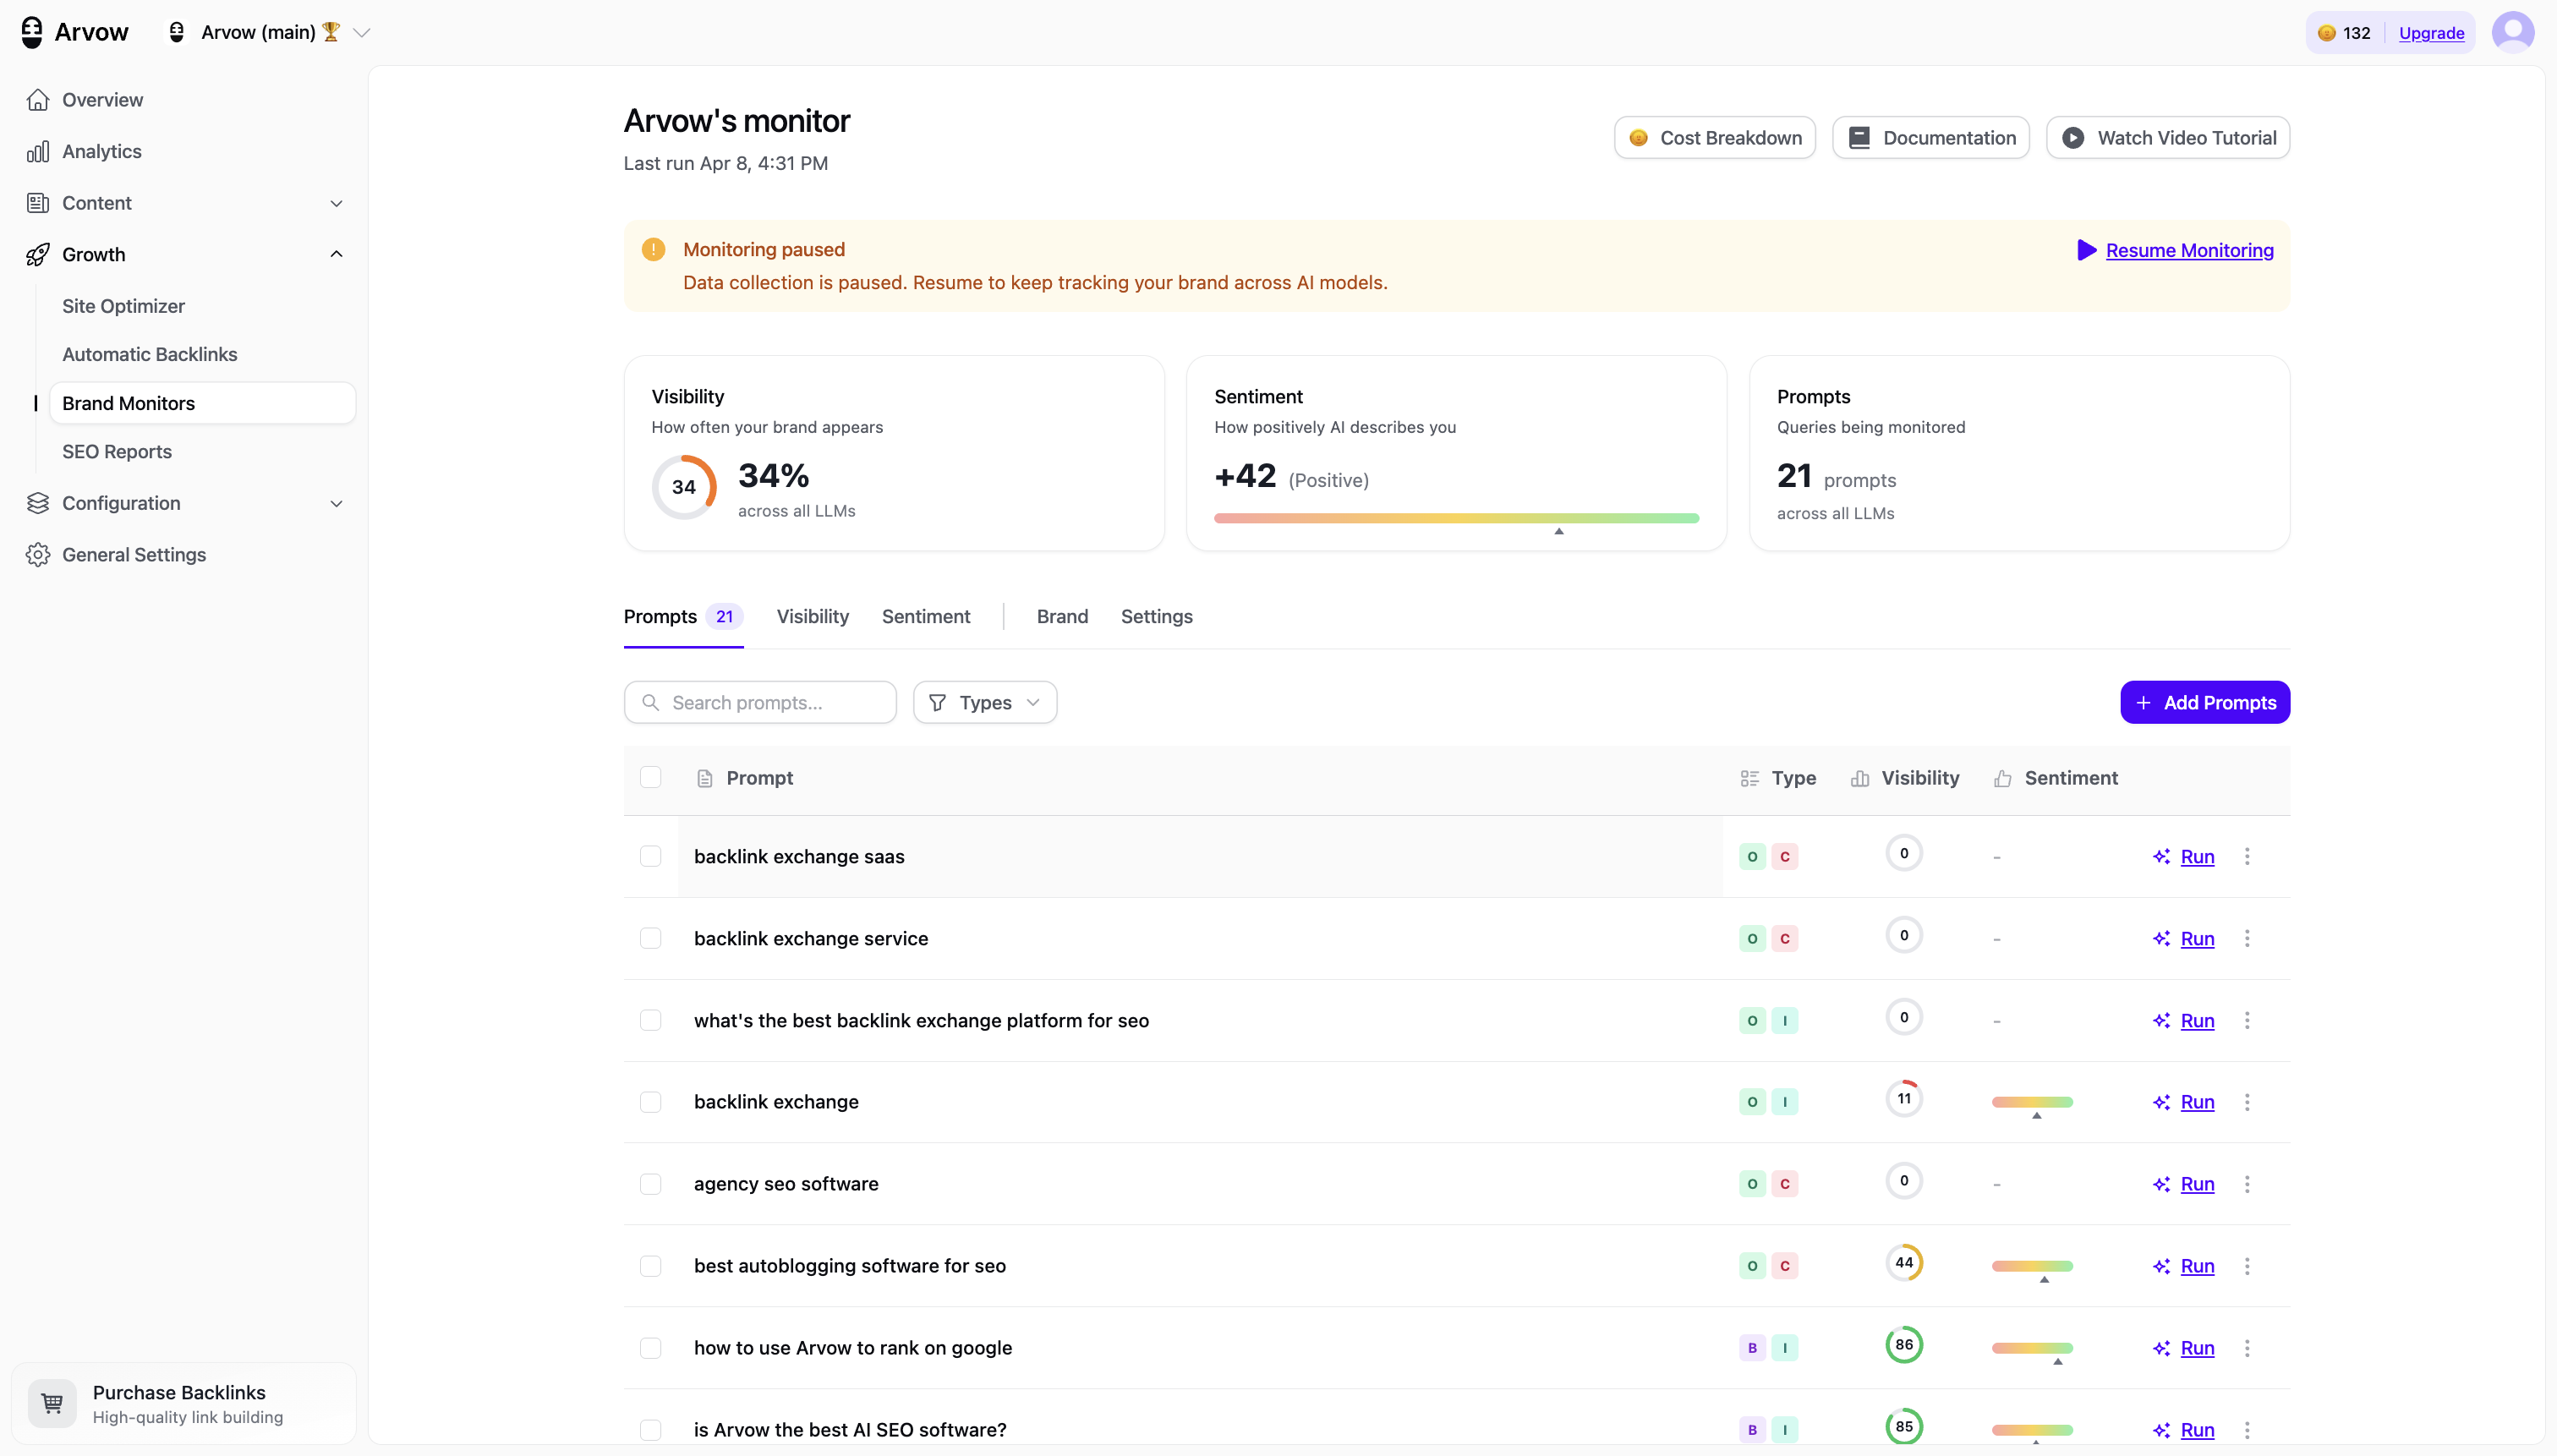Click sentiment bar for backlink exchange row
The height and width of the screenshot is (1456, 2557).
pyautogui.click(x=2032, y=1102)
